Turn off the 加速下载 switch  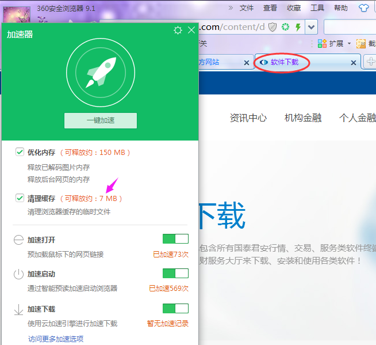(175, 308)
